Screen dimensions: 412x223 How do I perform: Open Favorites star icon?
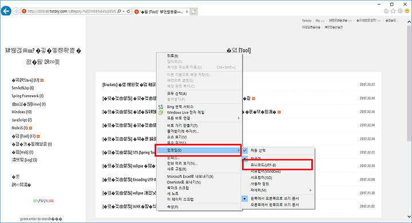(x=393, y=11)
